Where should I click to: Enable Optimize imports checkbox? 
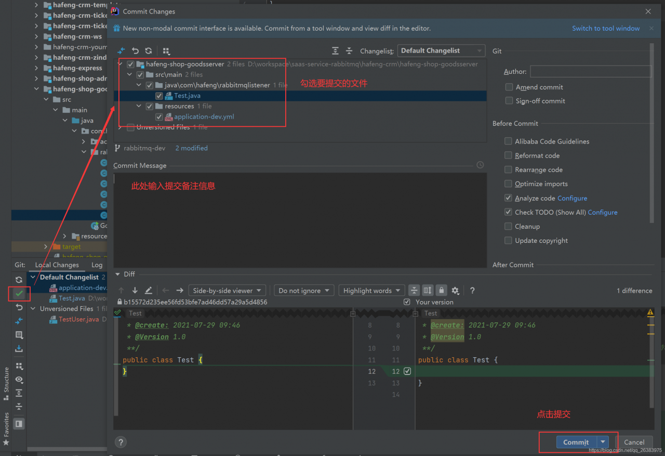click(x=508, y=184)
